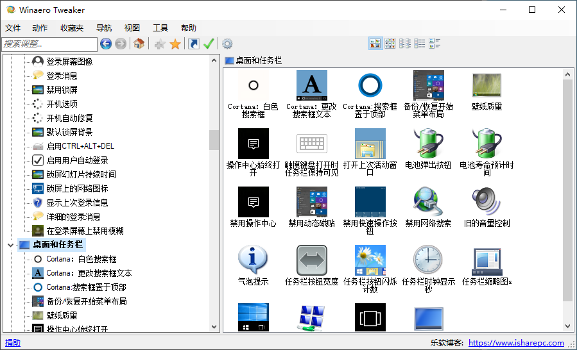Open the isharepc.com website link
The image size is (577, 350).
(516, 343)
